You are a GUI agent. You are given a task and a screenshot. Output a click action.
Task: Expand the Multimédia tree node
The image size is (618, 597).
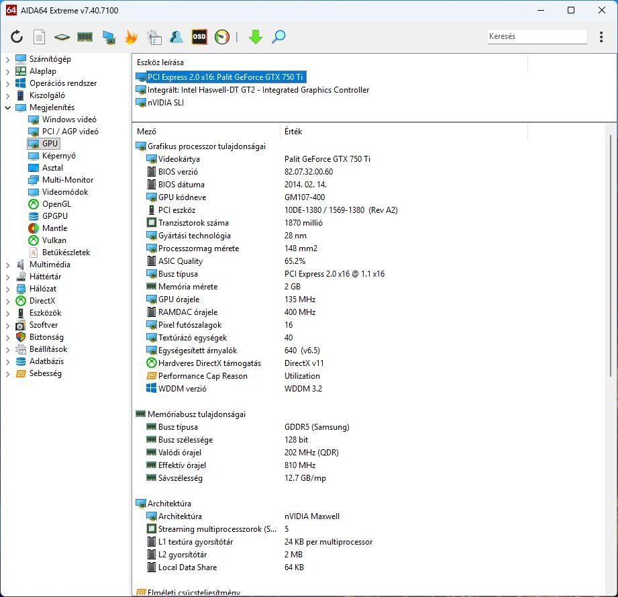[x=7, y=265]
